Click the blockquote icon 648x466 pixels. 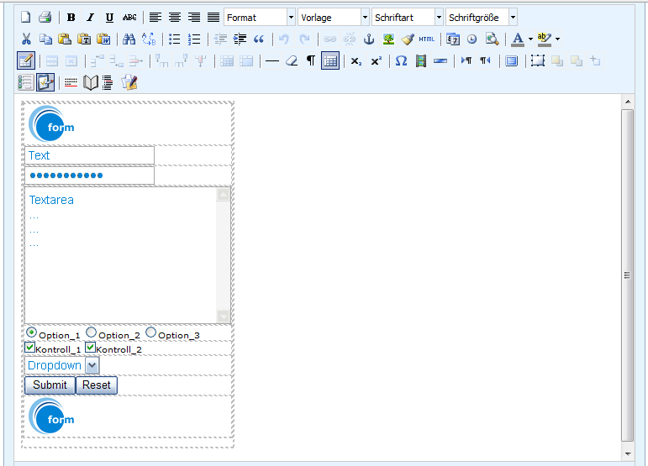[259, 39]
